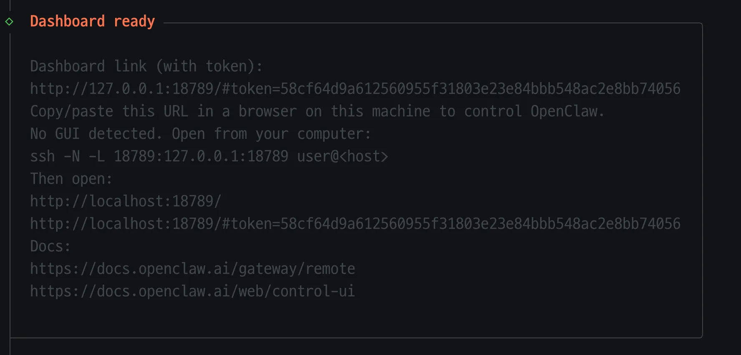
Task: Open the plain http://localhost:18789/ link
Action: tap(126, 201)
